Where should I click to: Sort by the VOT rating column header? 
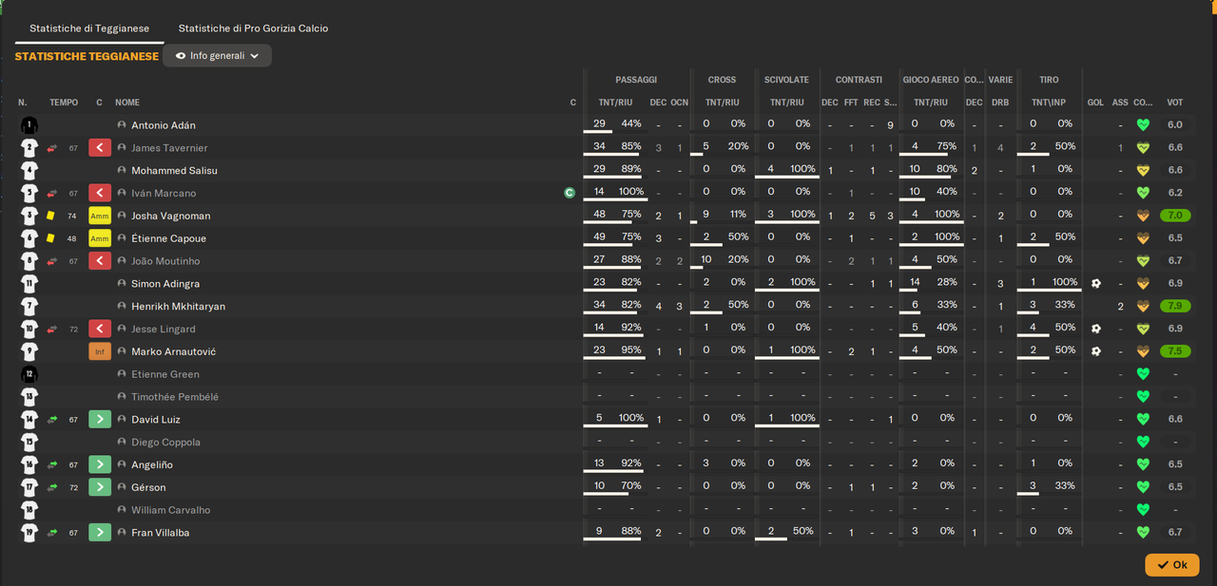coord(1175,103)
